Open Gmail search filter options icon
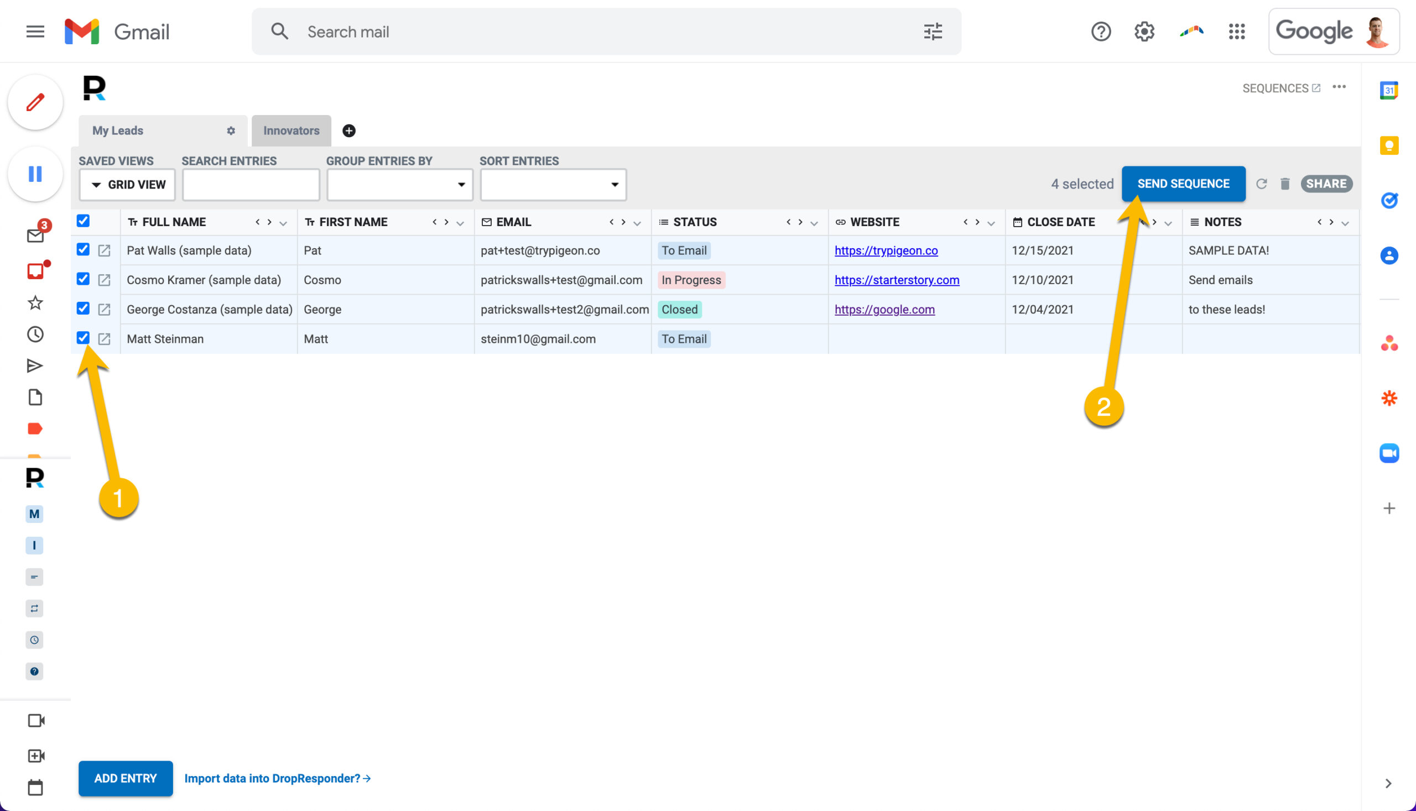Image resolution: width=1416 pixels, height=811 pixels. [933, 32]
